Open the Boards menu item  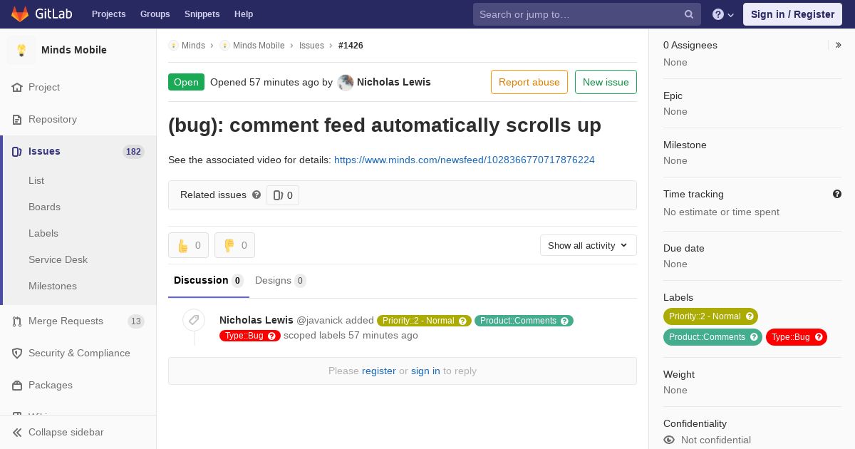pyautogui.click(x=44, y=207)
